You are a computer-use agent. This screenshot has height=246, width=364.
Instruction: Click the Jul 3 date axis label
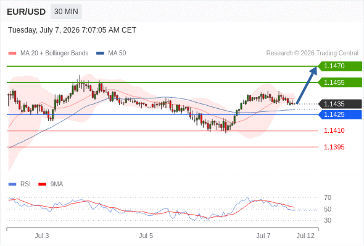(42, 236)
